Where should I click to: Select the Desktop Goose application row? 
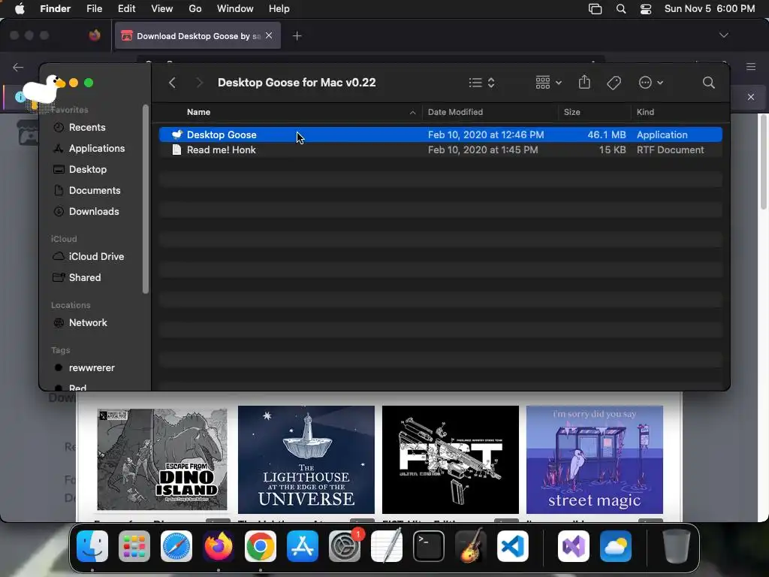[440, 134]
